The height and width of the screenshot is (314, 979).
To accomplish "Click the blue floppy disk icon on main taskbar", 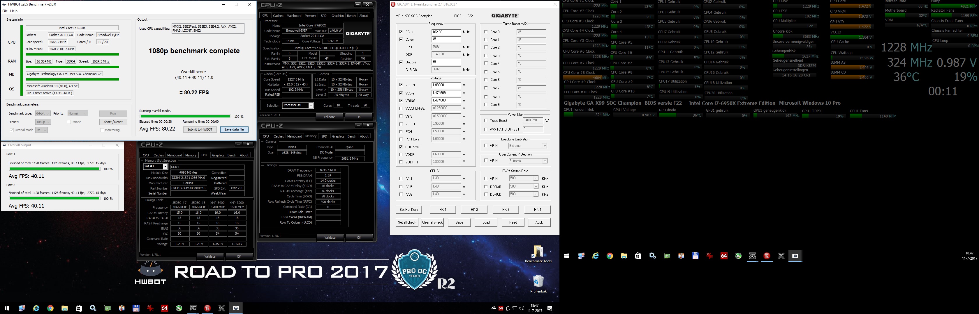I will [136, 308].
